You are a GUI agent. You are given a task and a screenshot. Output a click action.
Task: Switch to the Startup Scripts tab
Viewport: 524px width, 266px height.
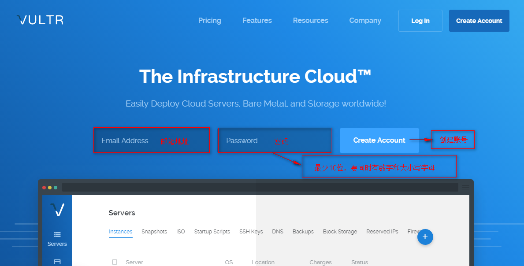212,232
